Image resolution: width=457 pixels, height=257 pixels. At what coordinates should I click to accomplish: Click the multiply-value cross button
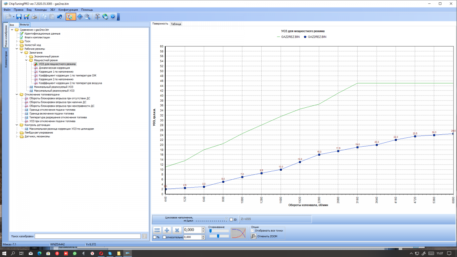tap(177, 230)
